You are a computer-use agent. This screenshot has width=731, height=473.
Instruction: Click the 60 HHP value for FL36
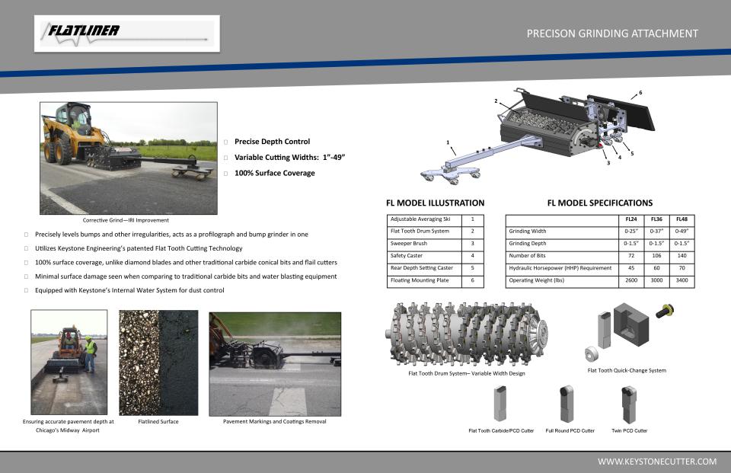[x=656, y=268]
